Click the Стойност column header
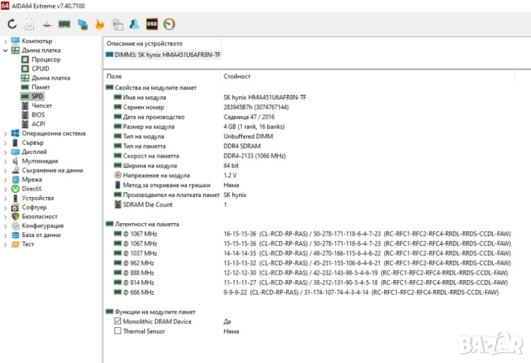 [237, 76]
